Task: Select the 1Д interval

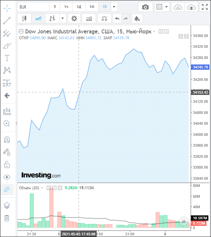Action: click(x=79, y=7)
